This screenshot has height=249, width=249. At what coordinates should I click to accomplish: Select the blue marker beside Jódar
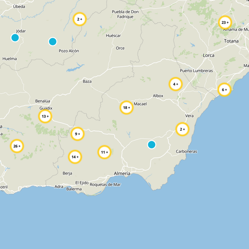click(15, 38)
